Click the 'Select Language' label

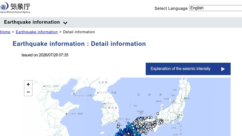[x=171, y=8]
